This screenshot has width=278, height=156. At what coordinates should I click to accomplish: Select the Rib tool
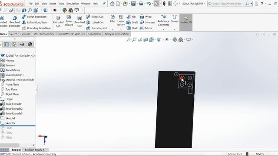coord(131,16)
